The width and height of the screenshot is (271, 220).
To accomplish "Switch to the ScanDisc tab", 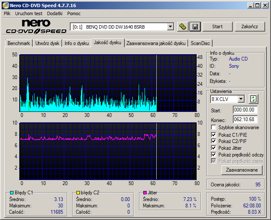I will point(200,43).
